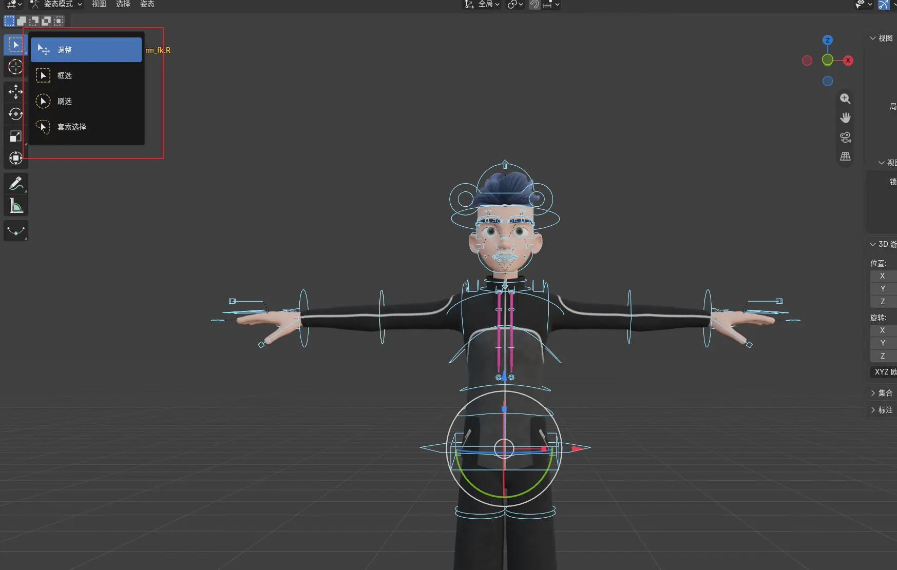Screen dimensions: 897x570
Task: Open the editor type dropdown
Action: pos(14,4)
